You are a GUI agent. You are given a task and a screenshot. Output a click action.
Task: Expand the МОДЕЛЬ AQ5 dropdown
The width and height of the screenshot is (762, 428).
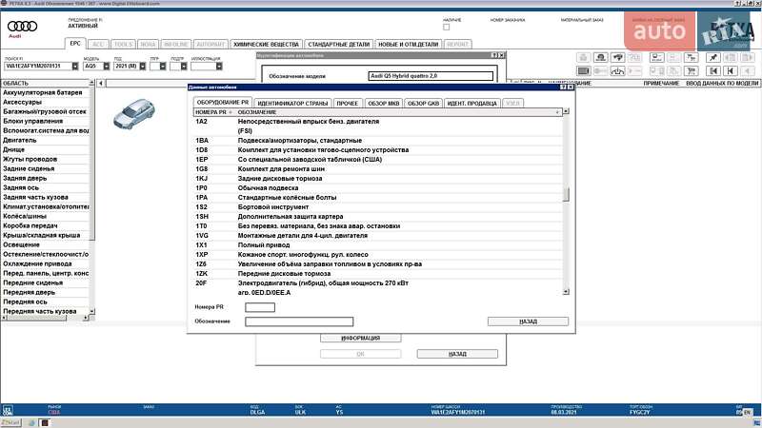coord(105,67)
